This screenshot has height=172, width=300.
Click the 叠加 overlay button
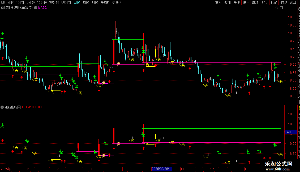click(x=228, y=2)
